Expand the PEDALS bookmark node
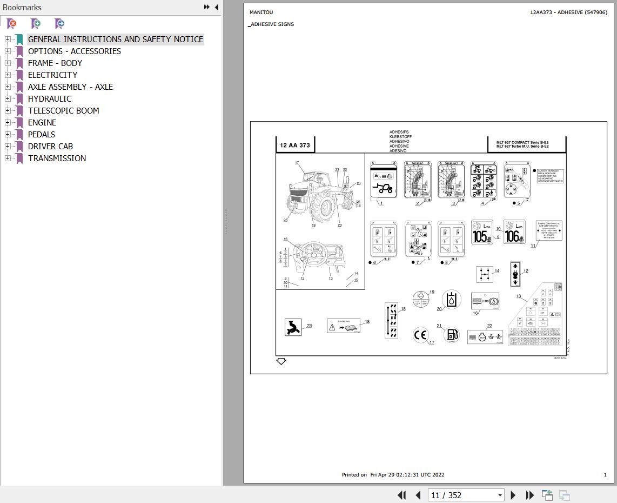Image resolution: width=617 pixels, height=503 pixels. tap(8, 134)
